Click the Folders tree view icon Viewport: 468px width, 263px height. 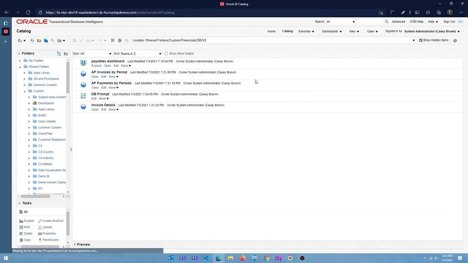59,54
